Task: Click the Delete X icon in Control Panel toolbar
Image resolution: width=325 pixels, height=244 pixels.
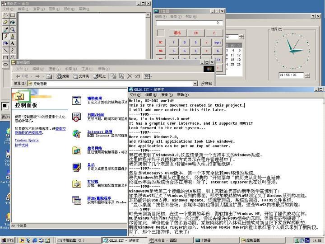Action: [130, 76]
